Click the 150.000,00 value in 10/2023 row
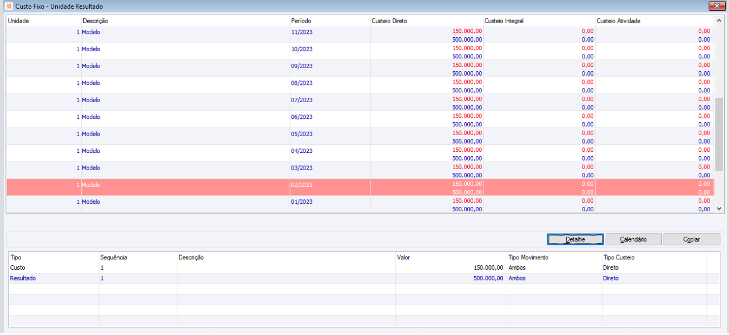729x335 pixels. 467,48
